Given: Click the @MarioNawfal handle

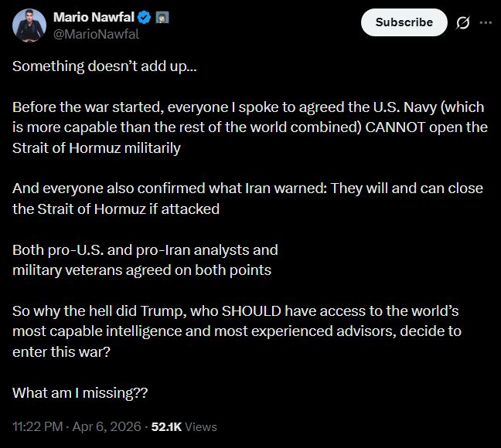Looking at the screenshot, I should click(x=87, y=32).
